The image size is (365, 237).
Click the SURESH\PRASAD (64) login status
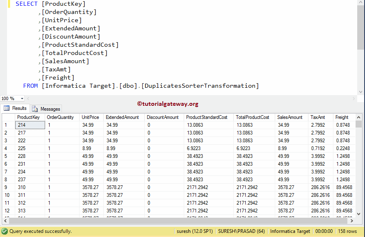[242, 231]
